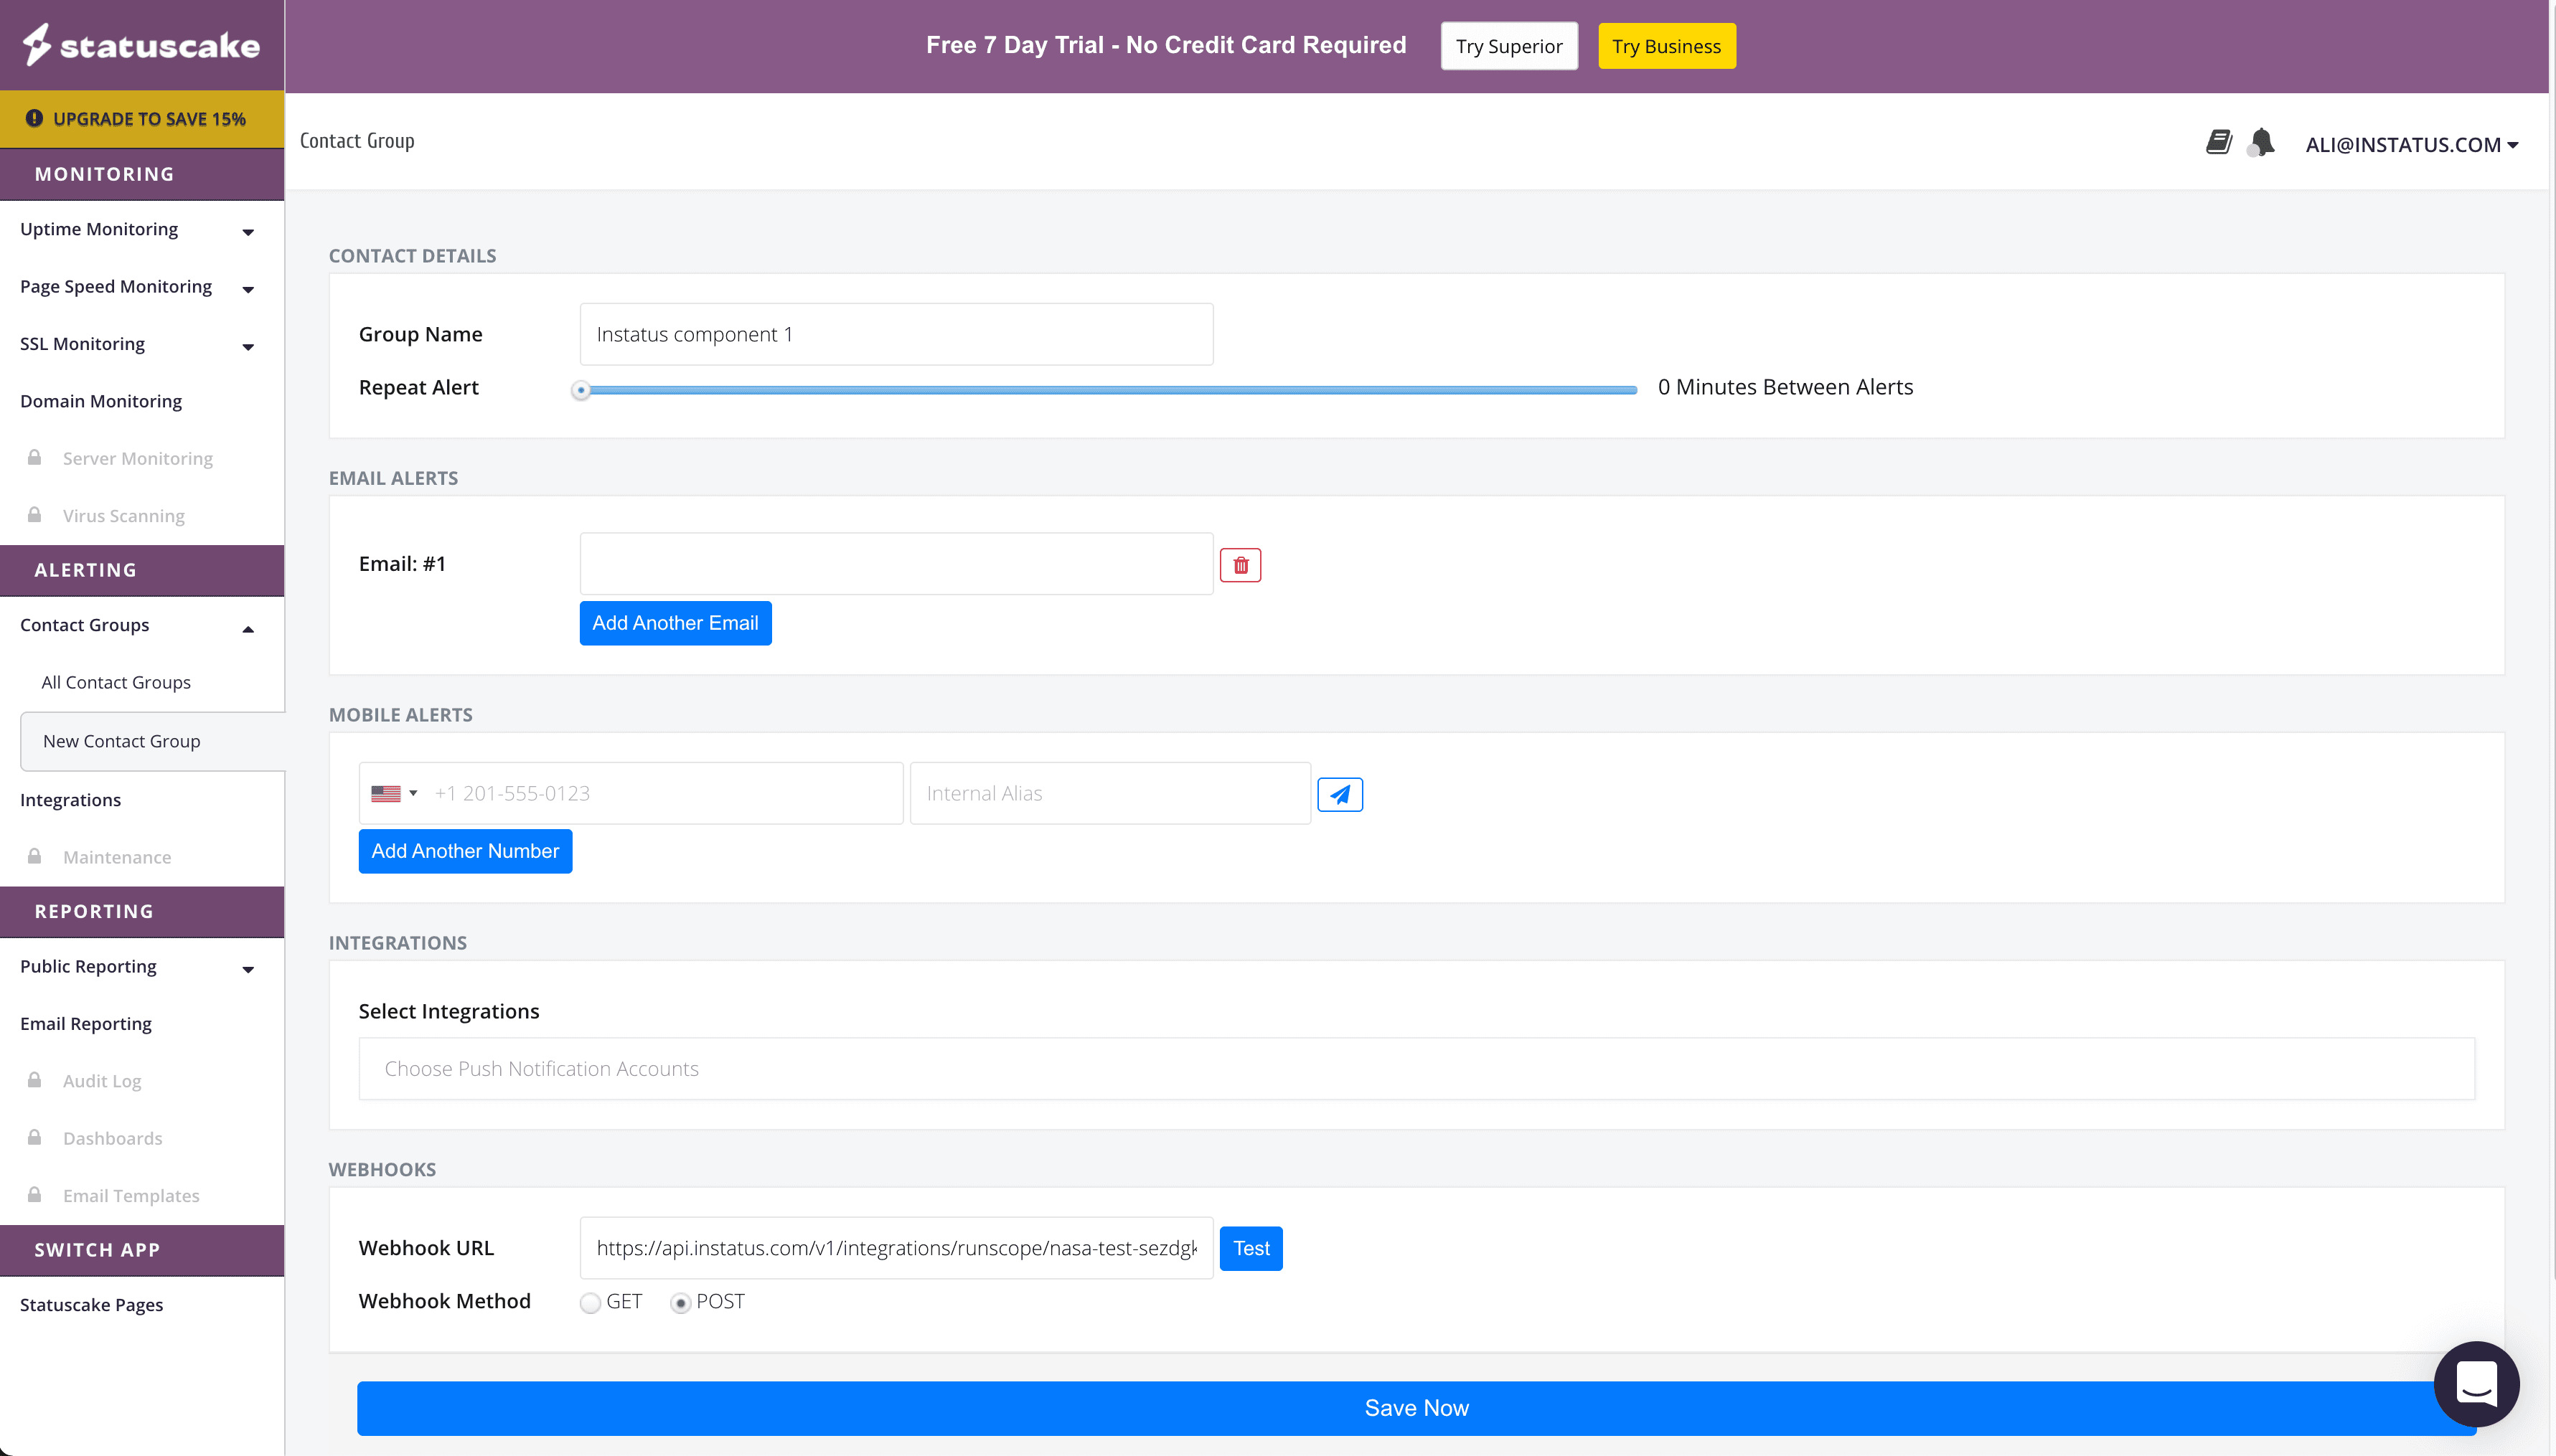Open the ALI@INSTATUS.COM account dropdown
This screenshot has height=1456, width=2556.
coord(2410,145)
